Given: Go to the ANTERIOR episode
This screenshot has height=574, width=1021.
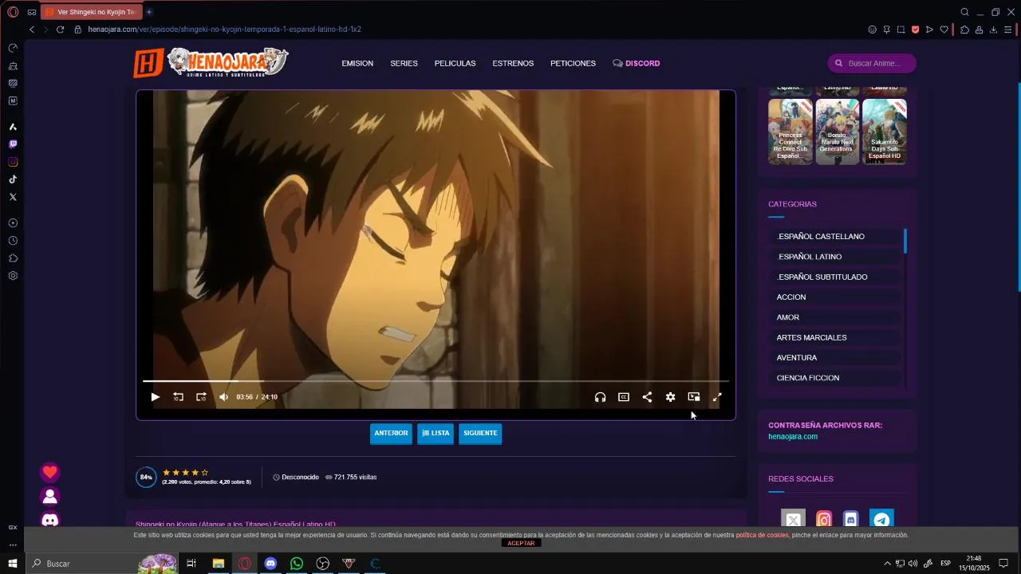Looking at the screenshot, I should (391, 433).
